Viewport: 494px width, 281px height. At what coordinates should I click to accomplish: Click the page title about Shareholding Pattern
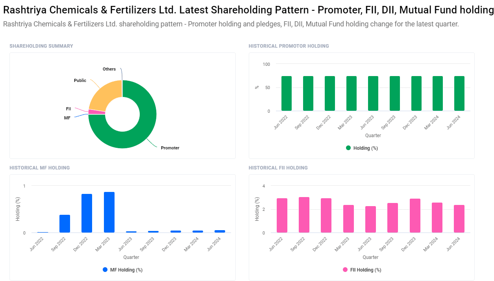248,11
